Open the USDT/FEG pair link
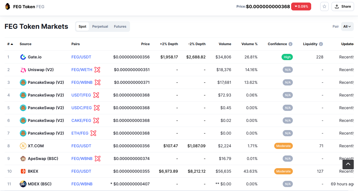 click(x=81, y=95)
